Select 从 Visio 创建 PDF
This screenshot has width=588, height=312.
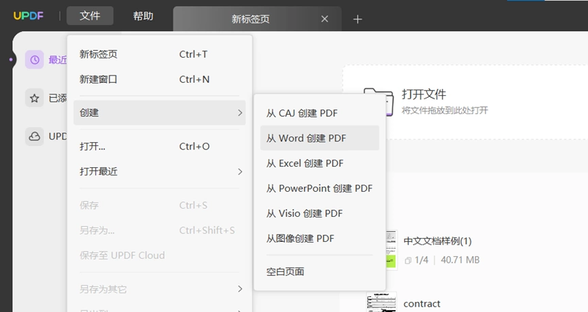click(x=319, y=213)
